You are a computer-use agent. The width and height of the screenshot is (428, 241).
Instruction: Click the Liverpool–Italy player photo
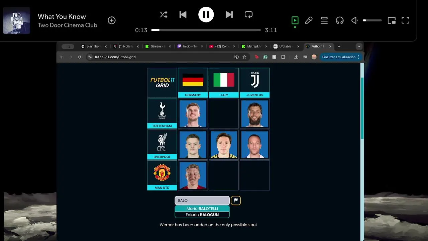[224, 144]
